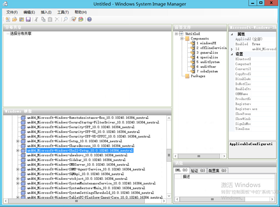Select the 2 offlineServicing pass
280x207 pixels.
211,48
